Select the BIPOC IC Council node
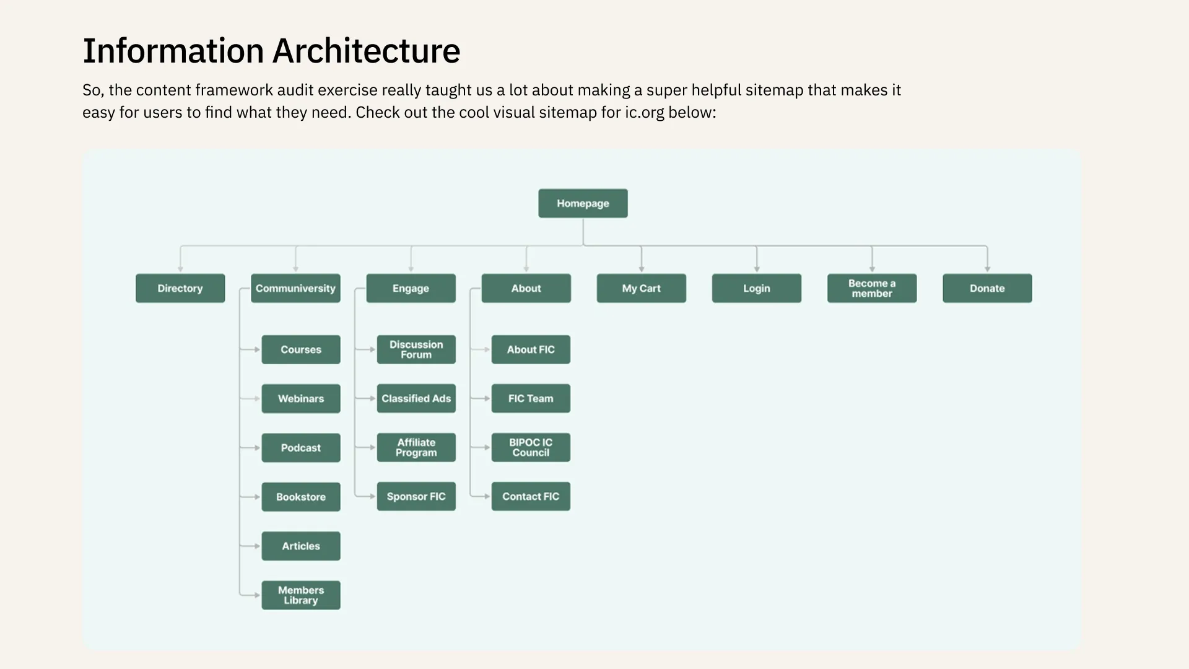 click(x=531, y=447)
